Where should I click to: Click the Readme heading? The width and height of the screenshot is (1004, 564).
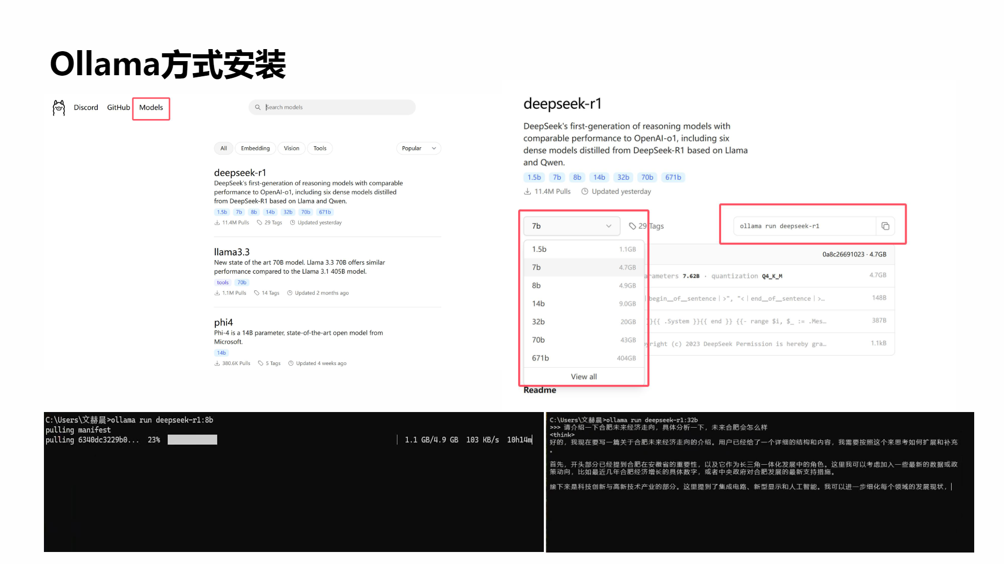coord(540,390)
